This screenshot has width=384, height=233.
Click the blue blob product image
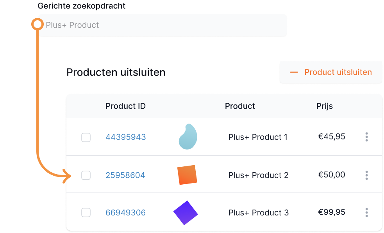[x=188, y=137]
